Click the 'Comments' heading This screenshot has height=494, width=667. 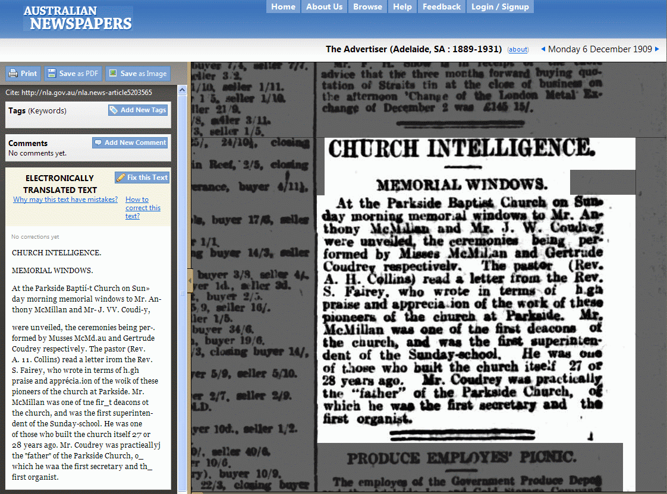(28, 143)
